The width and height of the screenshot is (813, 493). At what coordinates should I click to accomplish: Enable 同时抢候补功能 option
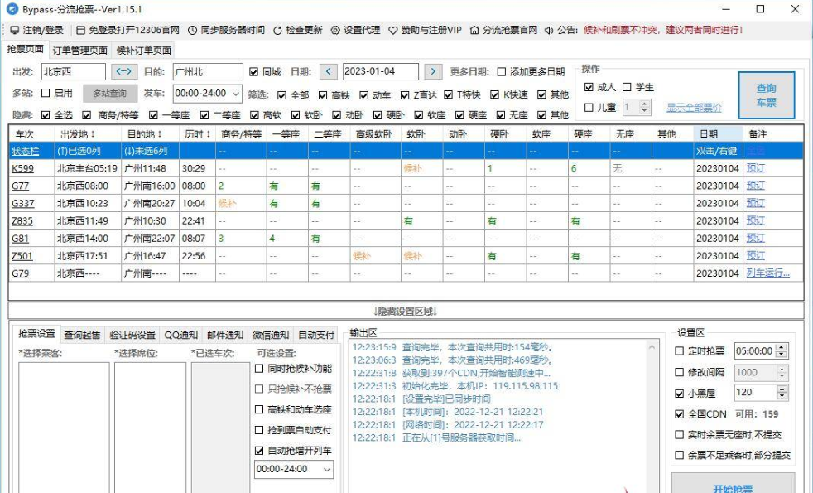point(259,369)
